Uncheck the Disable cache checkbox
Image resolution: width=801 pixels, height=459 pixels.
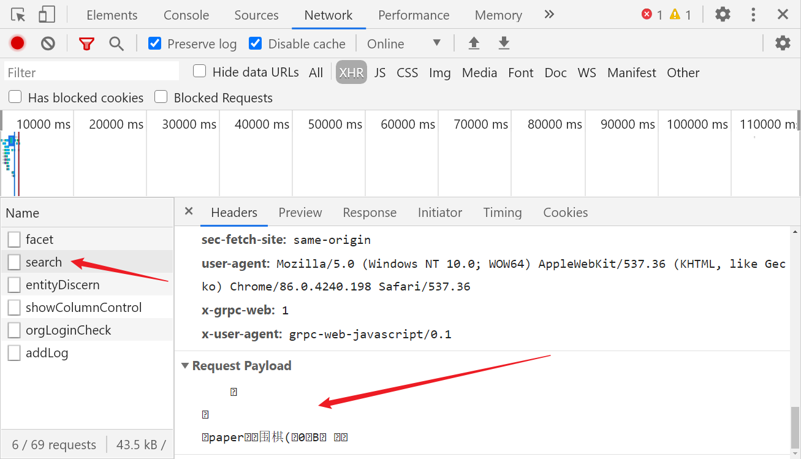click(x=256, y=44)
